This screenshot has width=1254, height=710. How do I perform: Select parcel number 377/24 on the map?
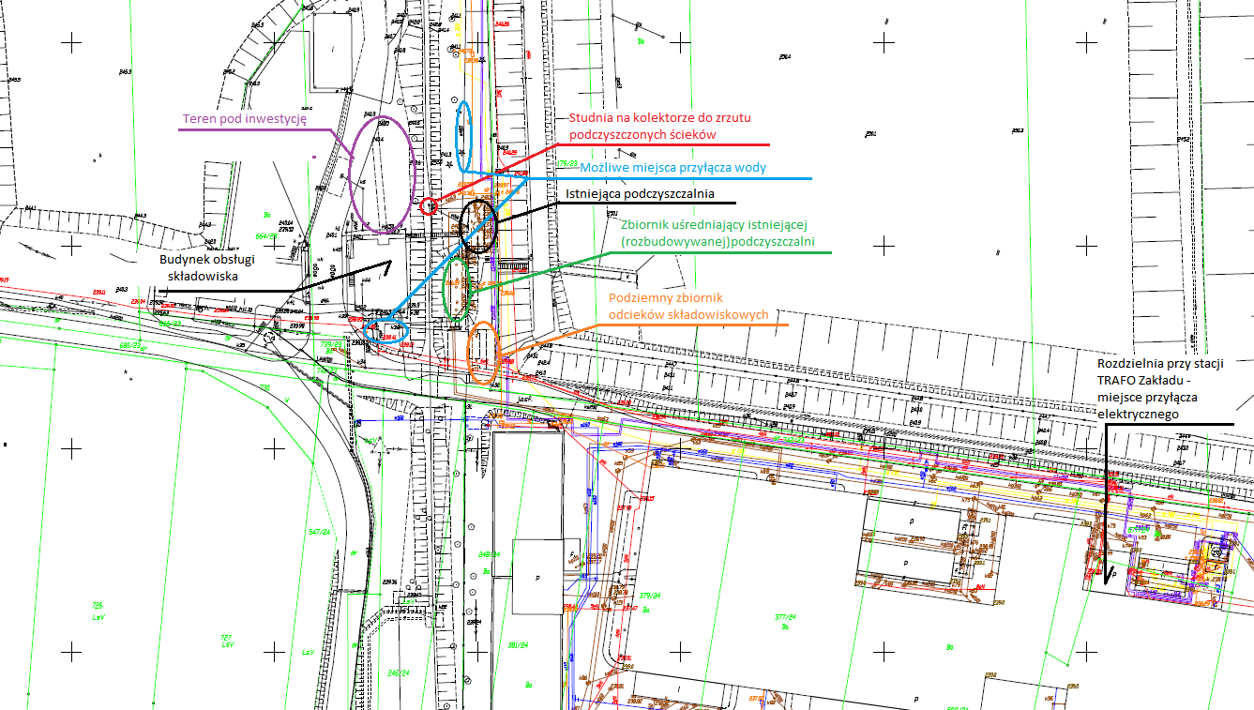(785, 618)
